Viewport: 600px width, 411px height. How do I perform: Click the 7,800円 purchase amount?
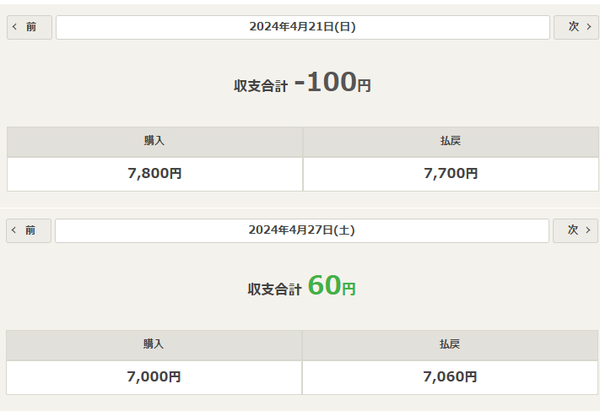[x=154, y=174]
